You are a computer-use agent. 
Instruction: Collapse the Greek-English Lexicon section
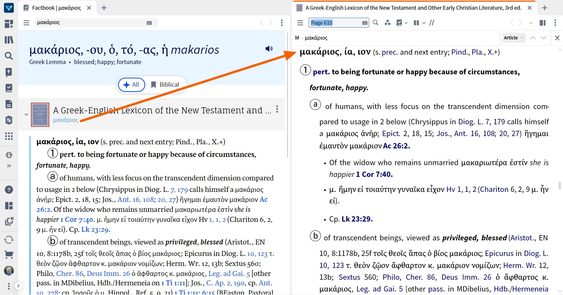tap(26, 115)
